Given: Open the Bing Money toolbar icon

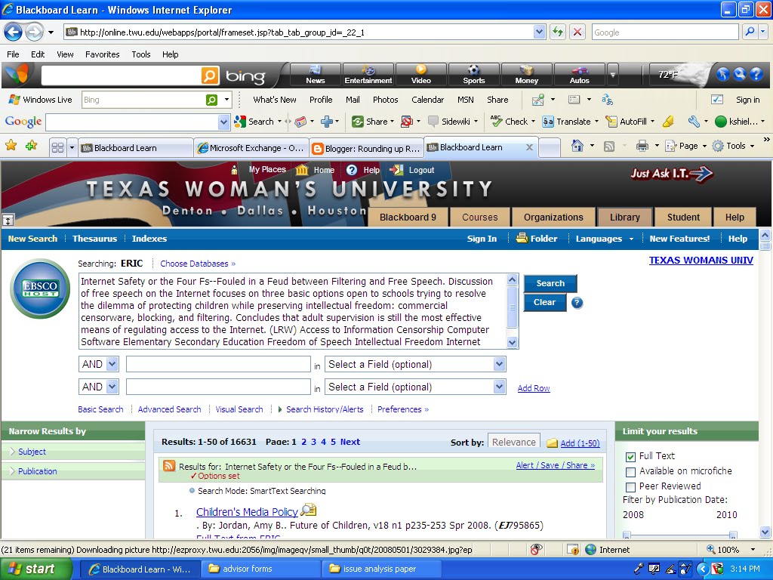Looking at the screenshot, I should pyautogui.click(x=526, y=75).
